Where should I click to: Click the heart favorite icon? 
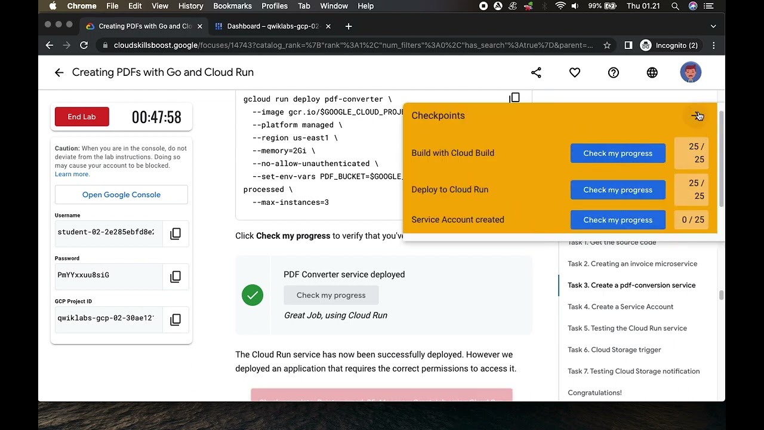(575, 72)
